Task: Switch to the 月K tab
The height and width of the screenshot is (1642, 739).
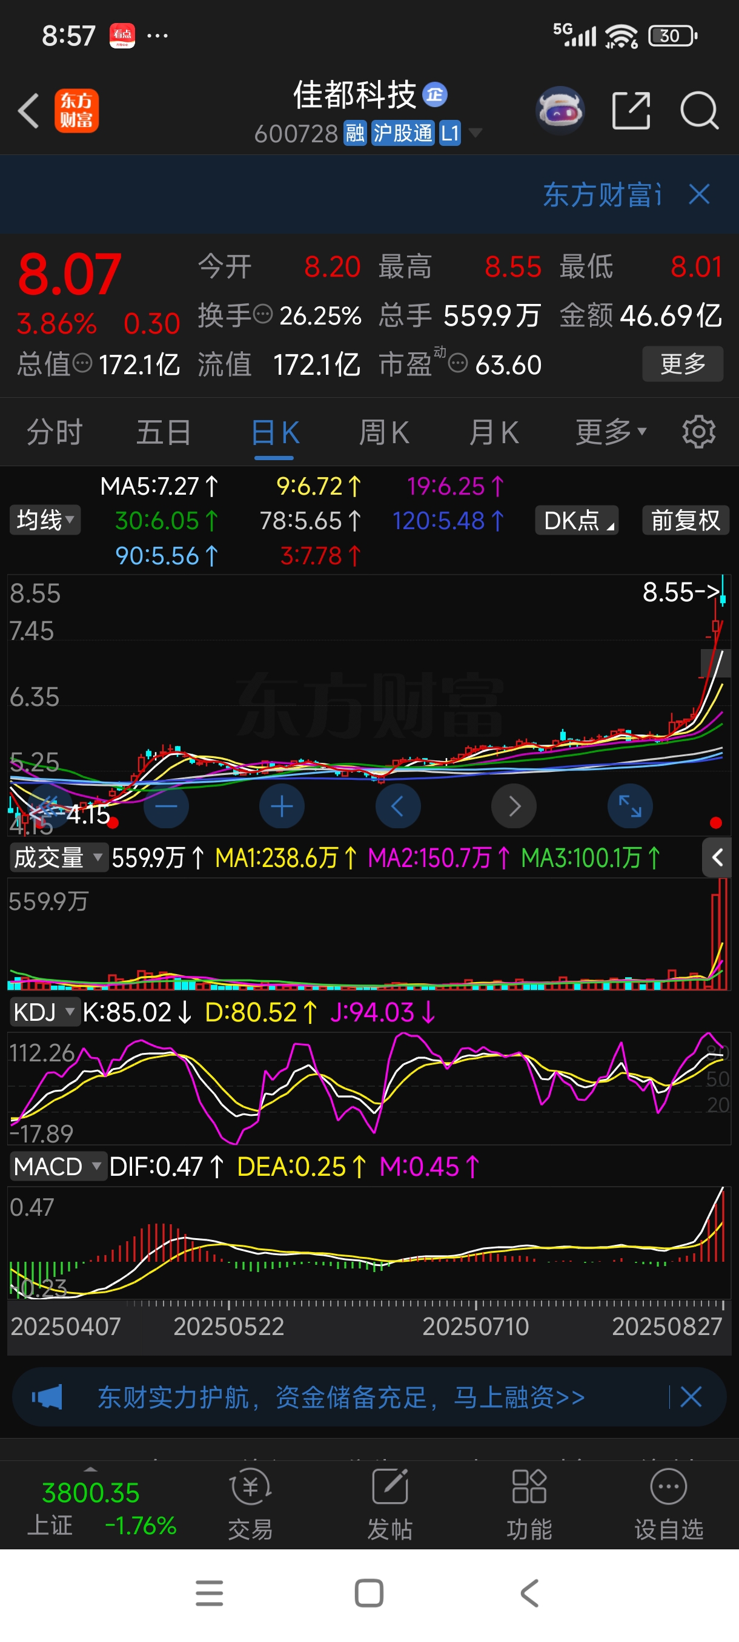Action: pos(494,432)
